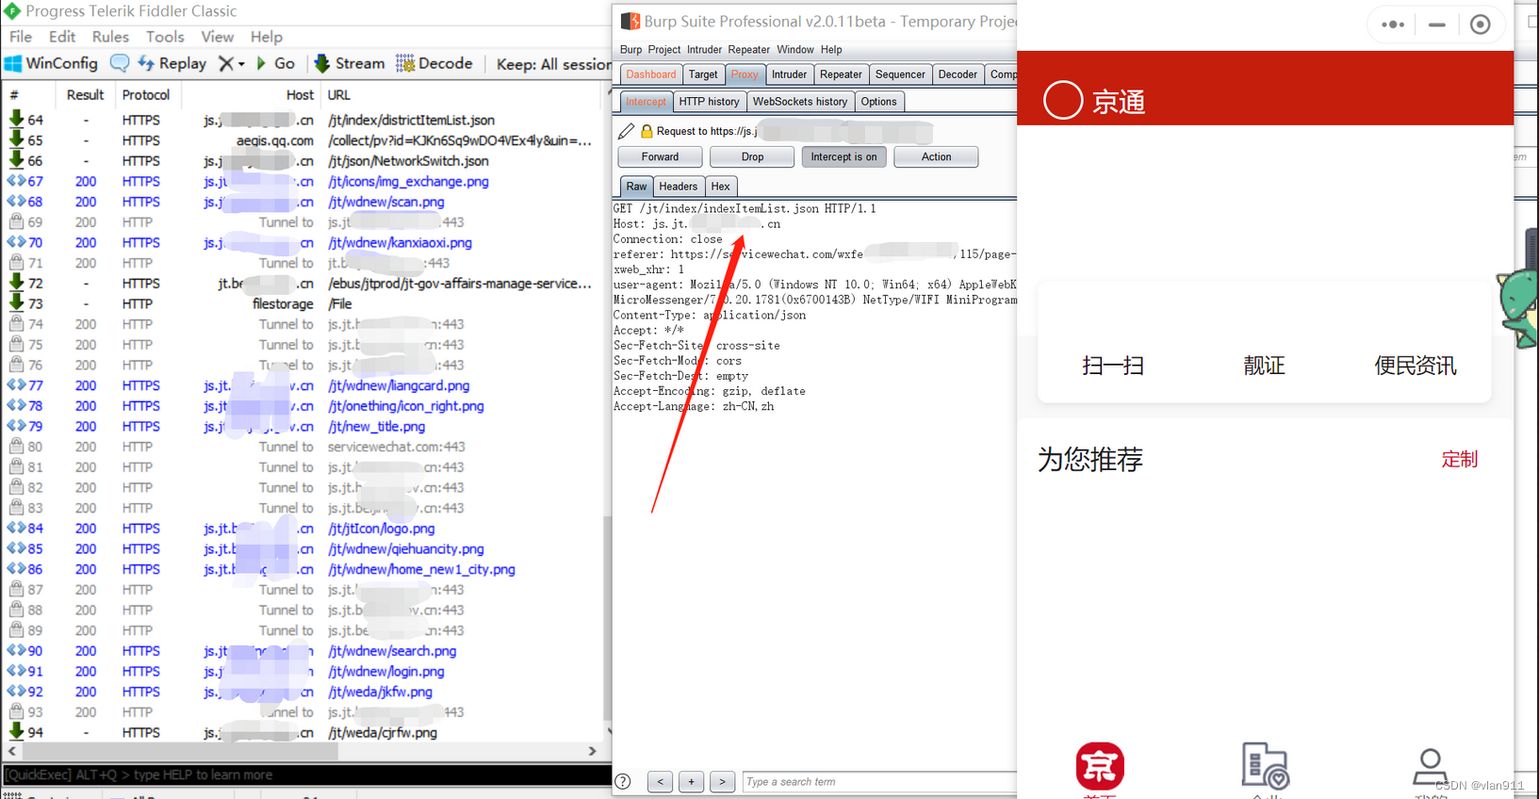Open Fiddler View menu
Image resolution: width=1539 pixels, height=799 pixels.
point(217,37)
